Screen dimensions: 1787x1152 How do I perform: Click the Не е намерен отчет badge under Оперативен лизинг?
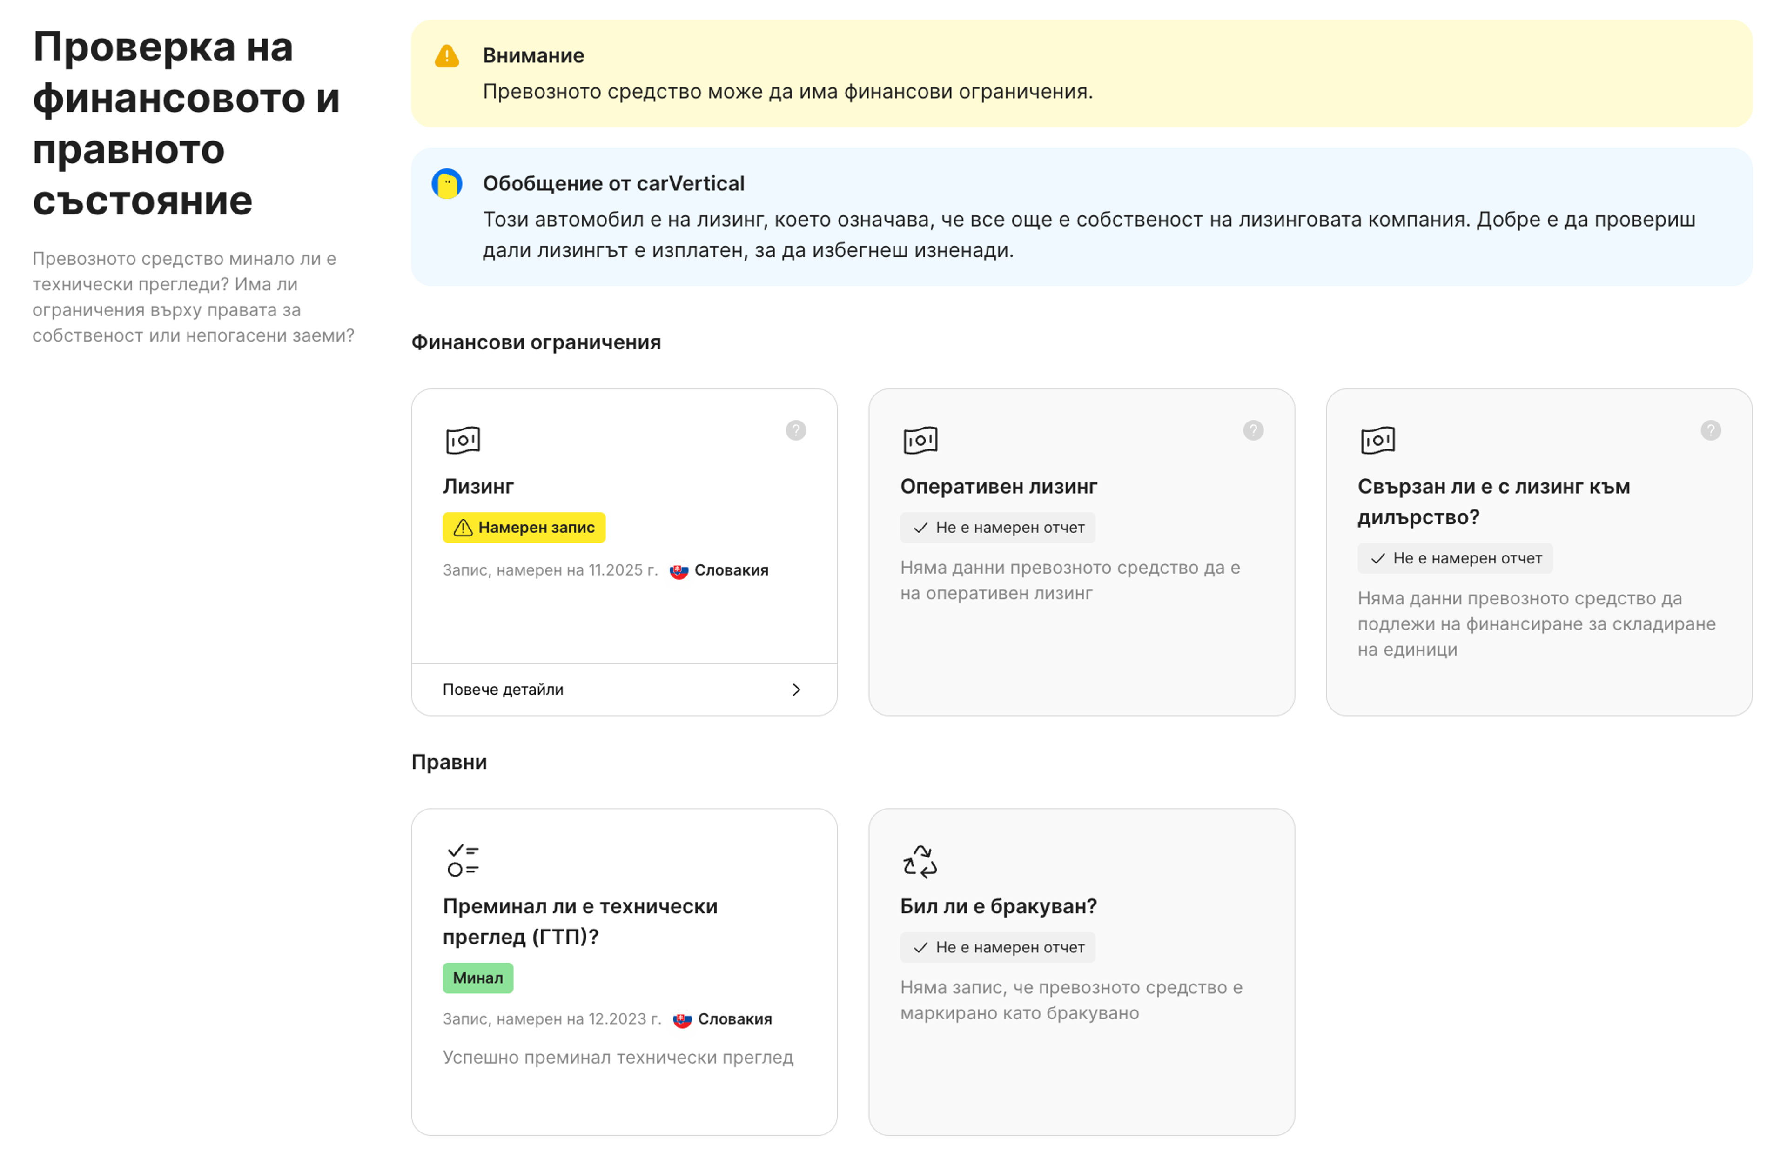(997, 527)
